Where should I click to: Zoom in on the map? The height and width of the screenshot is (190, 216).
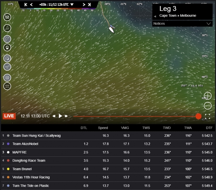pyautogui.click(x=208, y=96)
